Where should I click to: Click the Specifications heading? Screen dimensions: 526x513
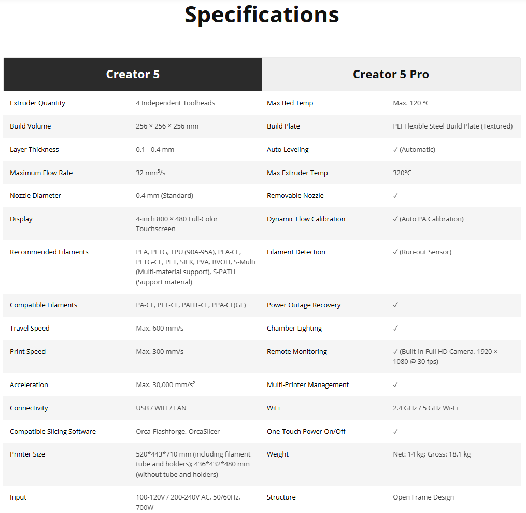pyautogui.click(x=262, y=15)
